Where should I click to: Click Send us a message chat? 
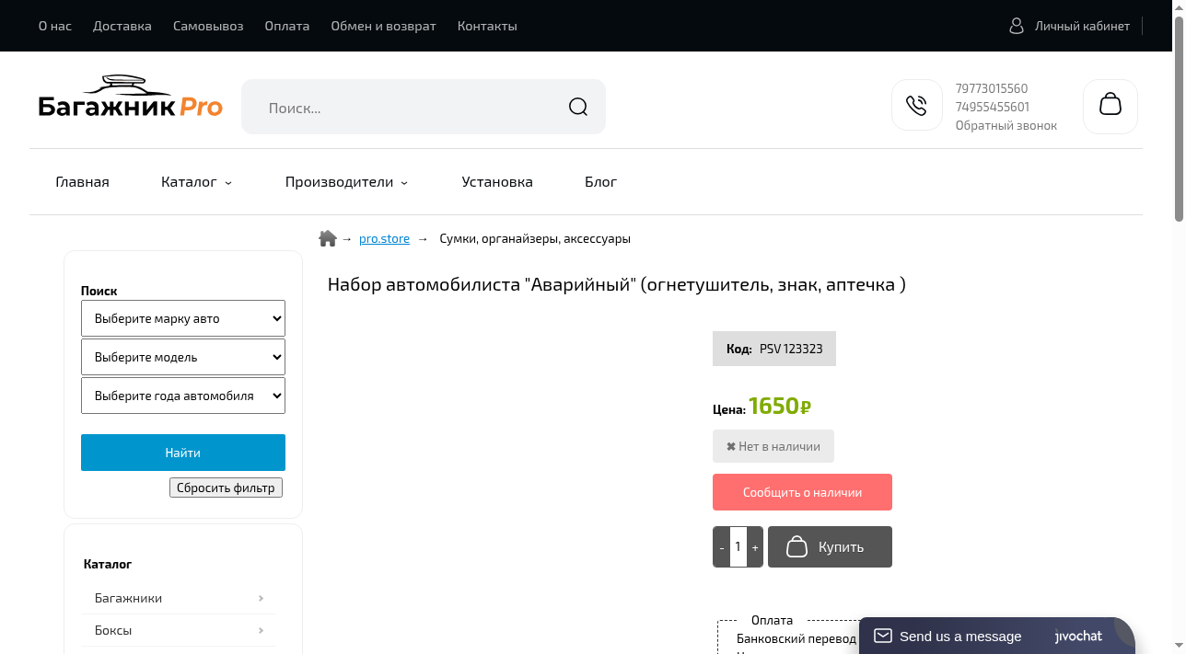tap(960, 636)
